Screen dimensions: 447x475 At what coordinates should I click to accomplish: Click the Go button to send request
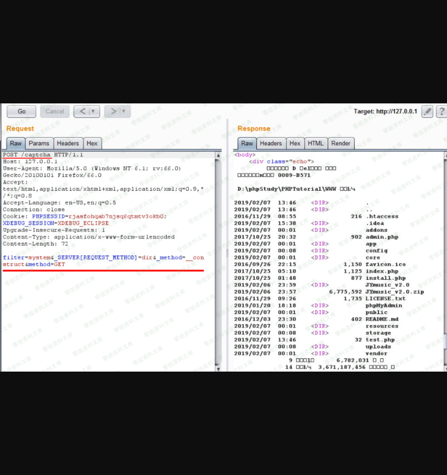click(x=22, y=111)
